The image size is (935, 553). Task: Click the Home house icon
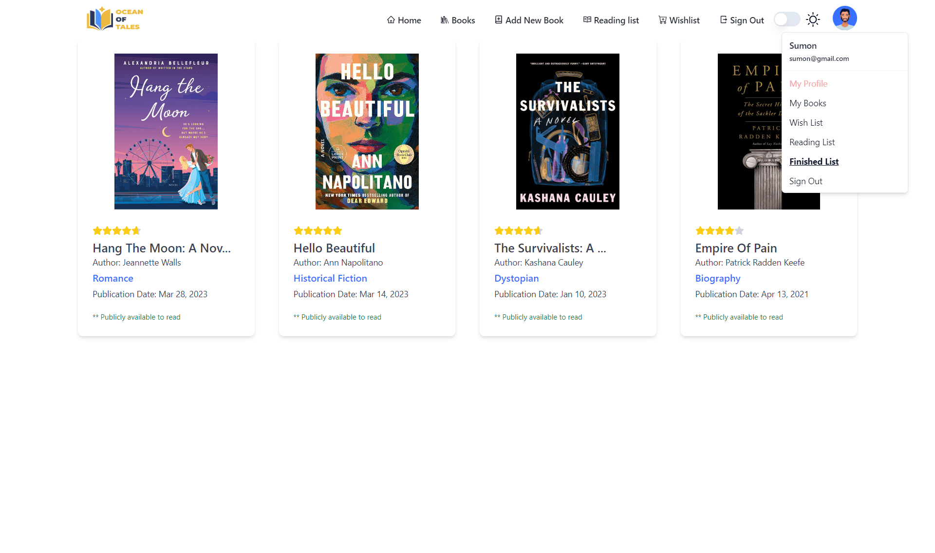pyautogui.click(x=391, y=20)
